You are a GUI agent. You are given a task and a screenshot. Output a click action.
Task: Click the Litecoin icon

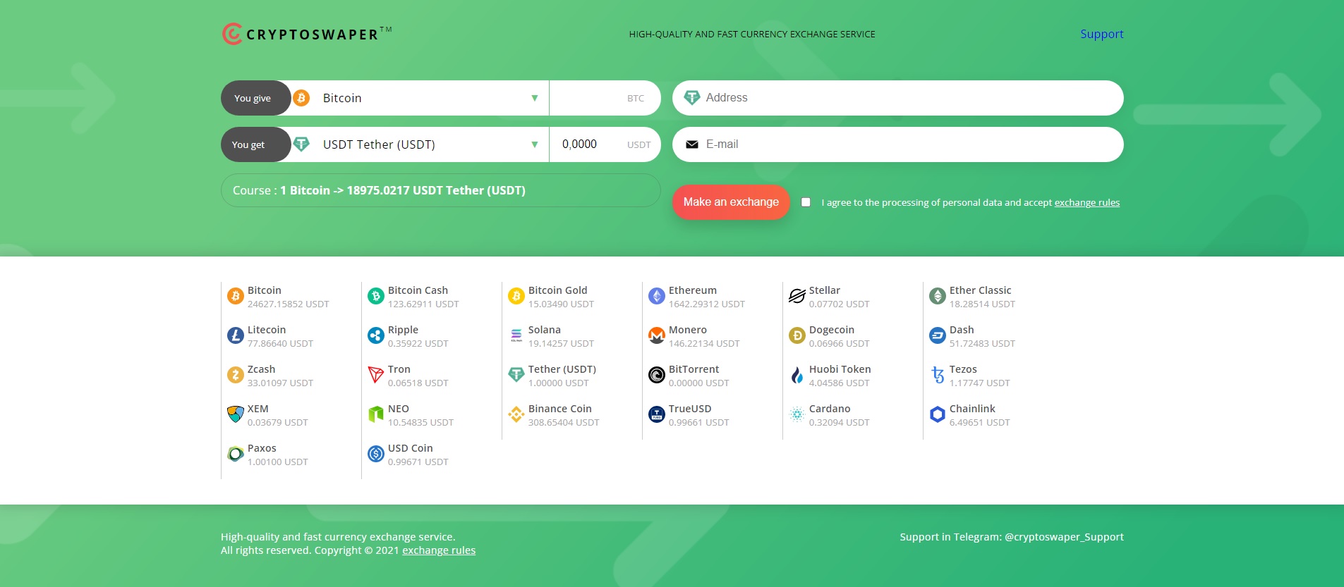click(236, 335)
